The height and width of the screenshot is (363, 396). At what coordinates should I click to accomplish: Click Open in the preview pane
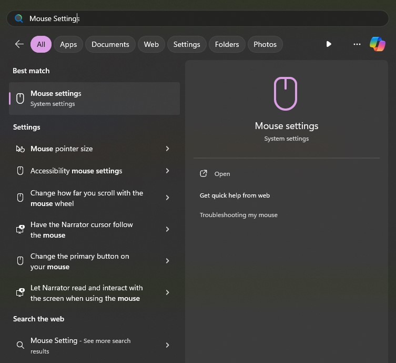222,174
